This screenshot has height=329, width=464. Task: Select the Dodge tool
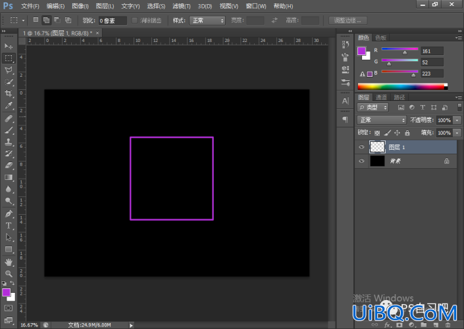[x=9, y=201]
